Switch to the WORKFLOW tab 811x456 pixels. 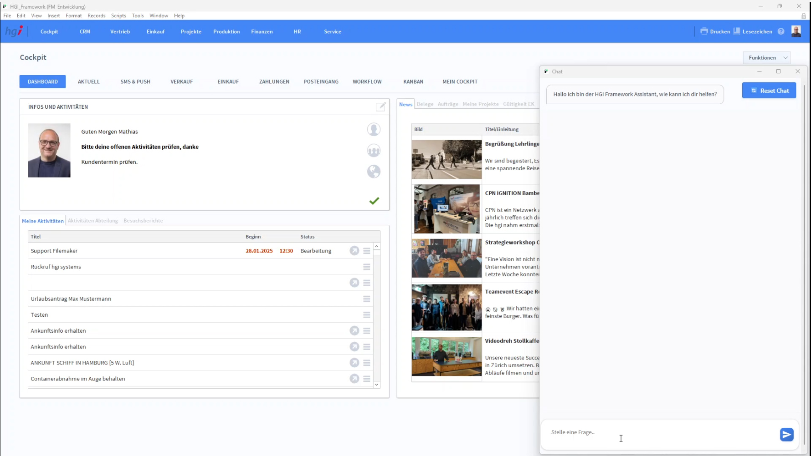pos(367,81)
